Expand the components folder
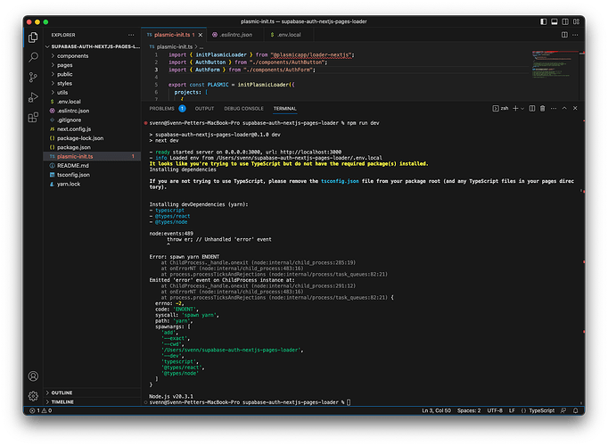This screenshot has height=446, width=608. tap(92, 56)
